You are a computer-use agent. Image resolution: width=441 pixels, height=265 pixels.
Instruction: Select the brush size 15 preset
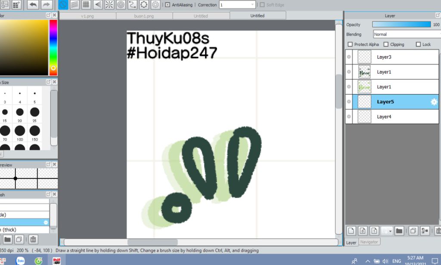pyautogui.click(x=5, y=114)
